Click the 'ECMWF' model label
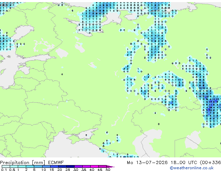The height and width of the screenshot is (171, 221). tap(56, 163)
